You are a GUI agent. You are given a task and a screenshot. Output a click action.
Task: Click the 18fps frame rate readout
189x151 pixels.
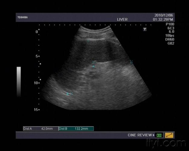point(170,35)
